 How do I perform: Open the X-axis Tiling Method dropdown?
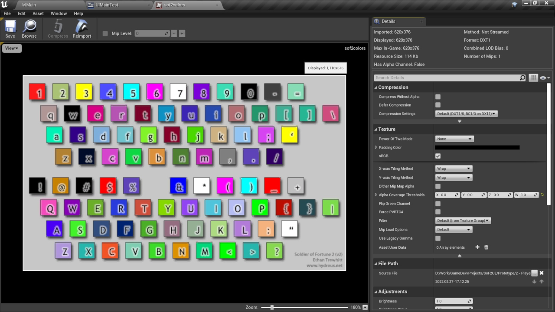click(454, 169)
